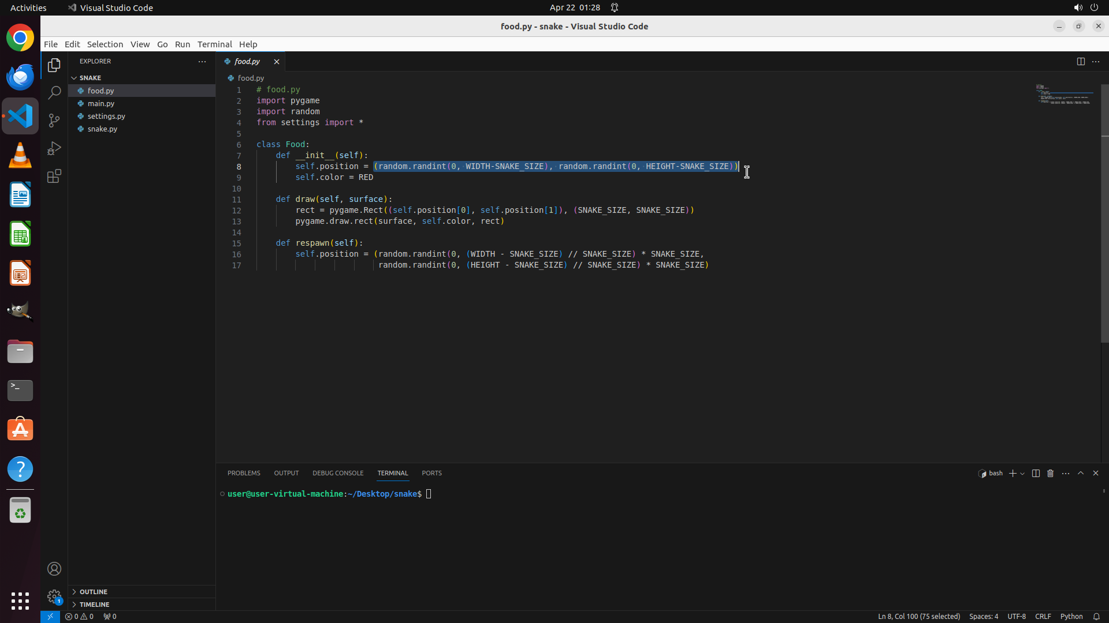The image size is (1109, 623).
Task: Open the Extensions view
Action: pos(54,176)
